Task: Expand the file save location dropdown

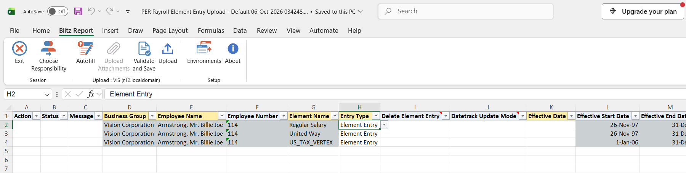Action: (x=360, y=11)
